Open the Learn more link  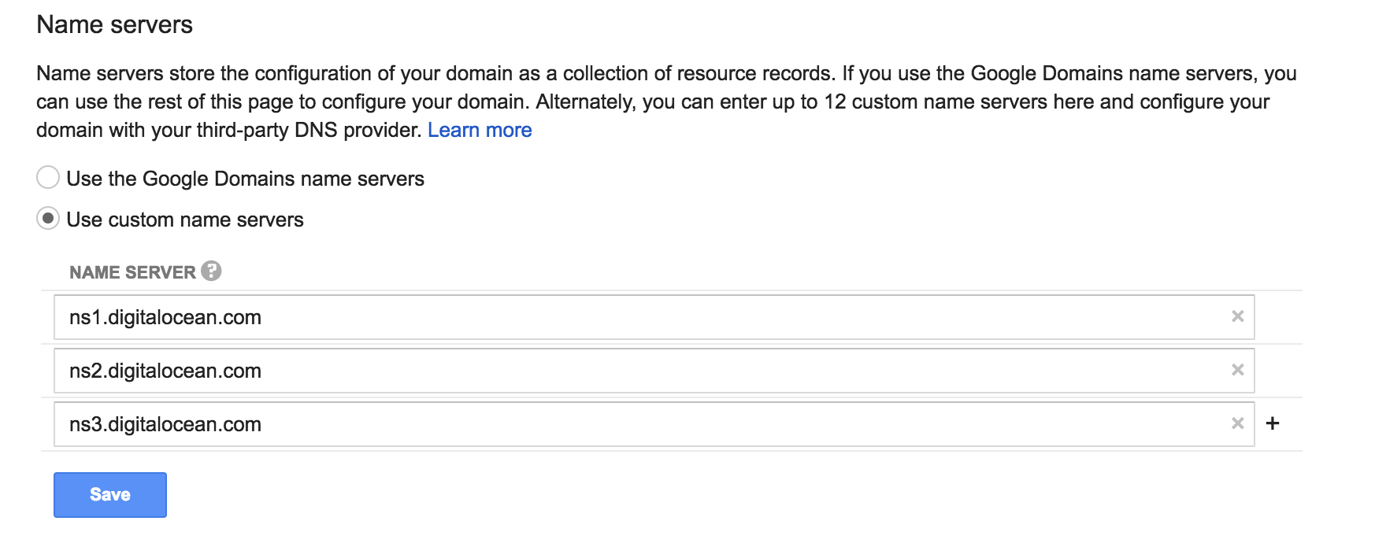click(x=480, y=130)
